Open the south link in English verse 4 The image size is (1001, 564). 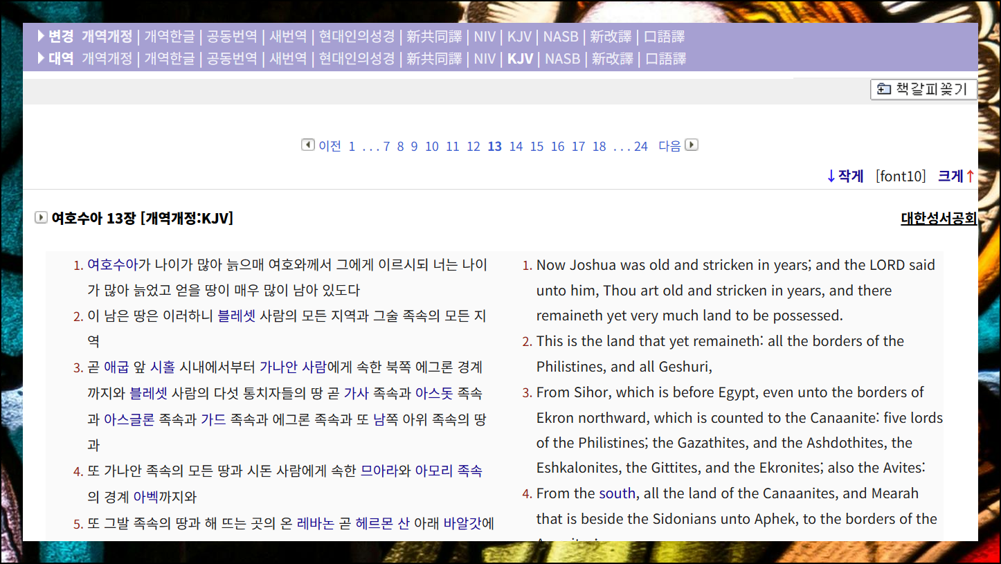617,493
